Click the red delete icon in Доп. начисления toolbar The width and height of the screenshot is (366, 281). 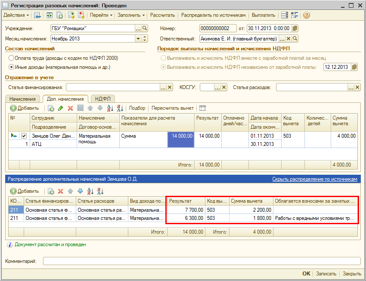[x=69, y=108]
